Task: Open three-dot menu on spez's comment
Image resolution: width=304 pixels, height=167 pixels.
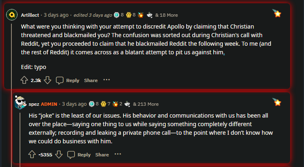Action: click(x=118, y=154)
